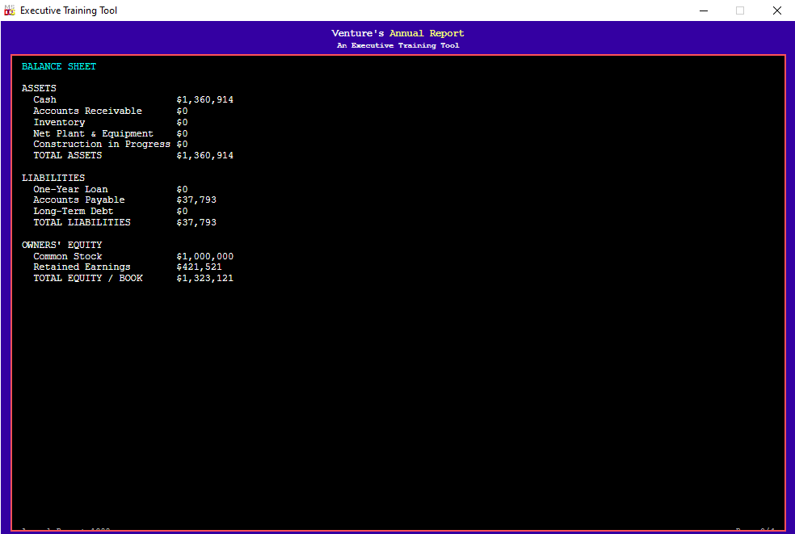This screenshot has width=795, height=534.
Task: Click the Net Plant & Equipment entry
Action: click(110, 133)
